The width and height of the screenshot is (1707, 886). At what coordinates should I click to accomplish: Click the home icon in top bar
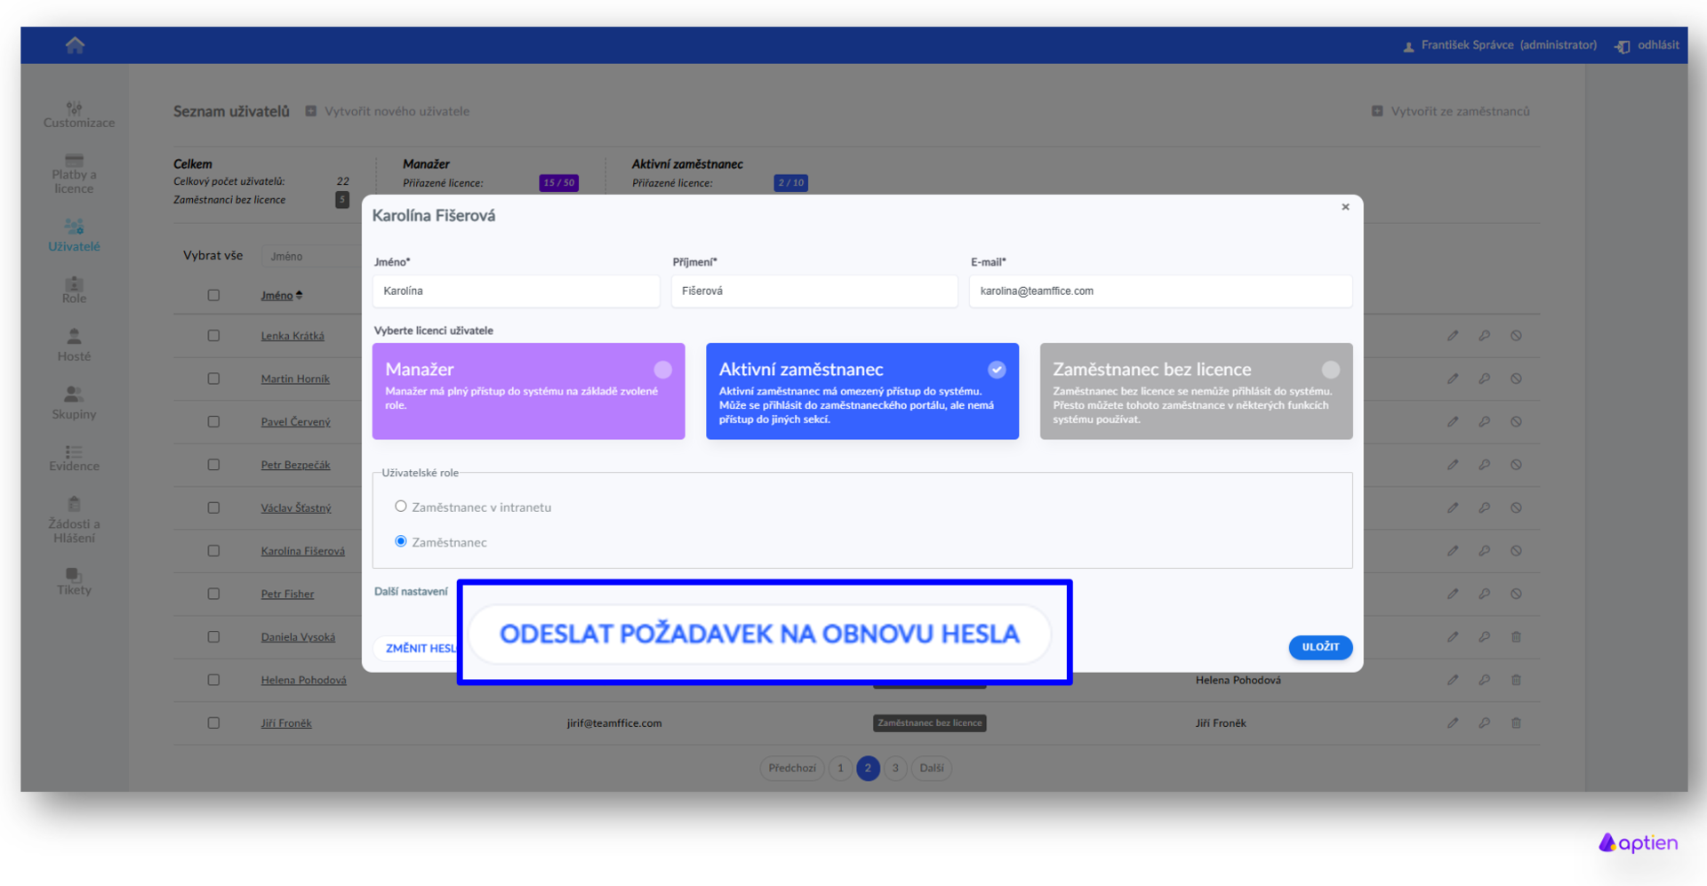(75, 45)
